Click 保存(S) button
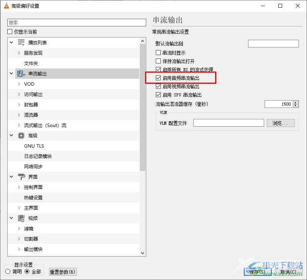Image resolution: width=307 pixels, height=280 pixels. point(258,272)
